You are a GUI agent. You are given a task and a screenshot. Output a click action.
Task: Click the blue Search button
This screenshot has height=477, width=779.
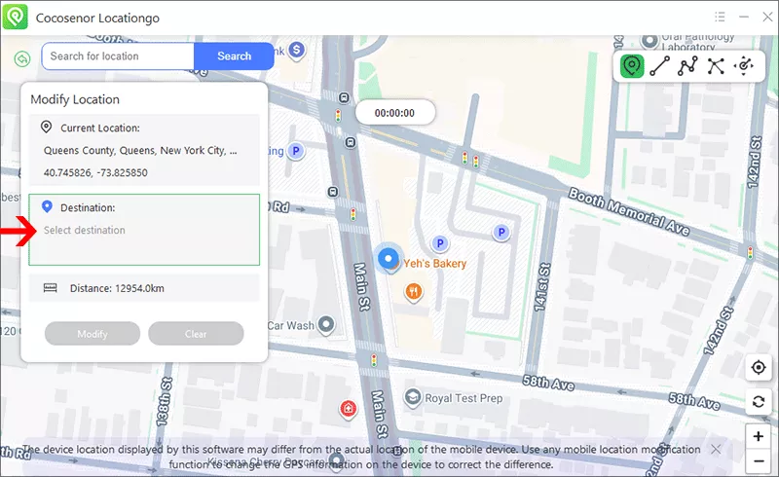pos(234,56)
